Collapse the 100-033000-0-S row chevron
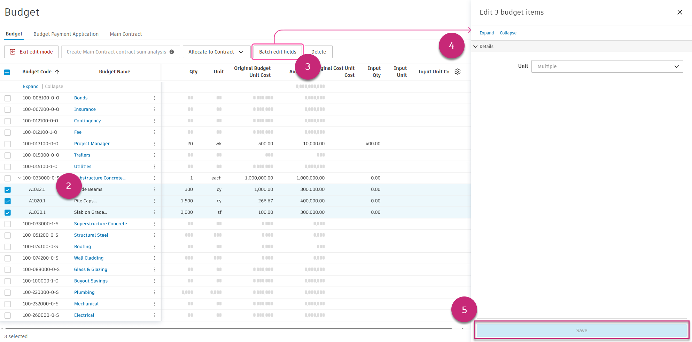 (20, 178)
